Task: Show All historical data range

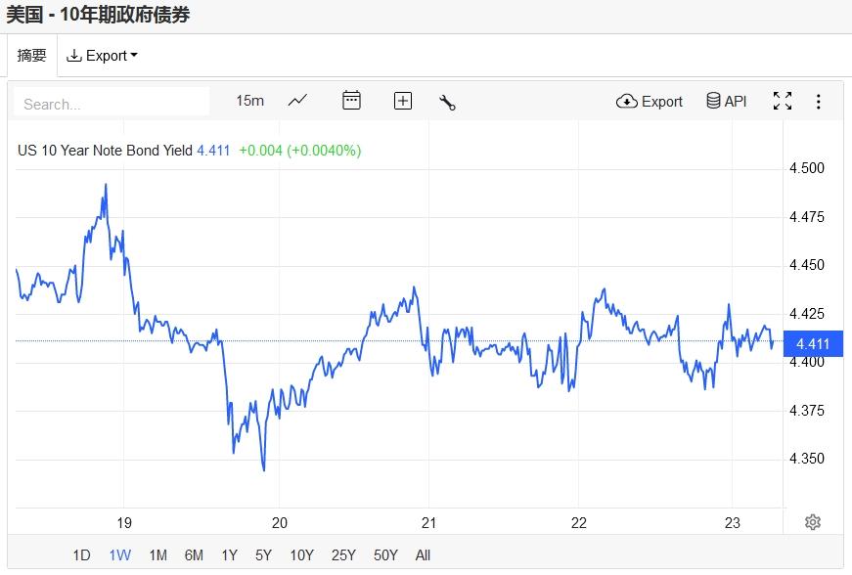Action: [423, 555]
